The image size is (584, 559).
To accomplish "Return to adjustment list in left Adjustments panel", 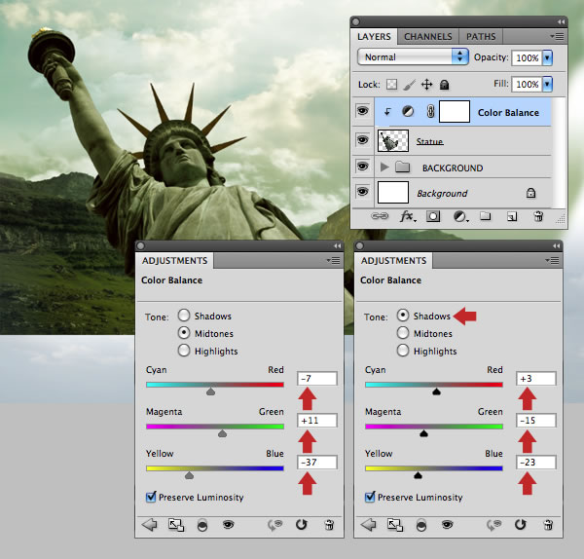I will 149,525.
